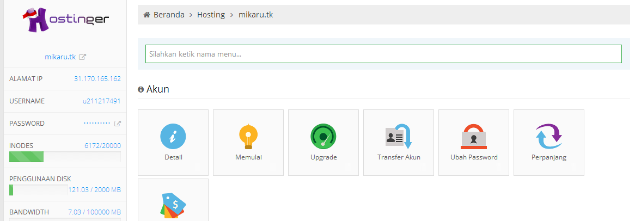The width and height of the screenshot is (635, 221).
Task: Open the Detail account tile
Action: [173, 143]
